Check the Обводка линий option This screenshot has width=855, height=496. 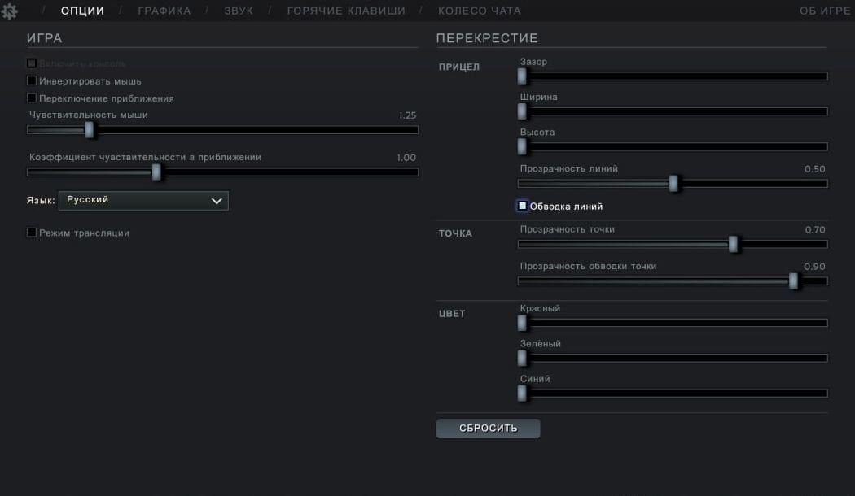point(523,206)
